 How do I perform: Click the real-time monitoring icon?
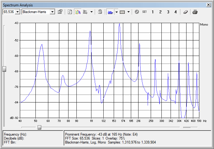[x=85, y=12]
